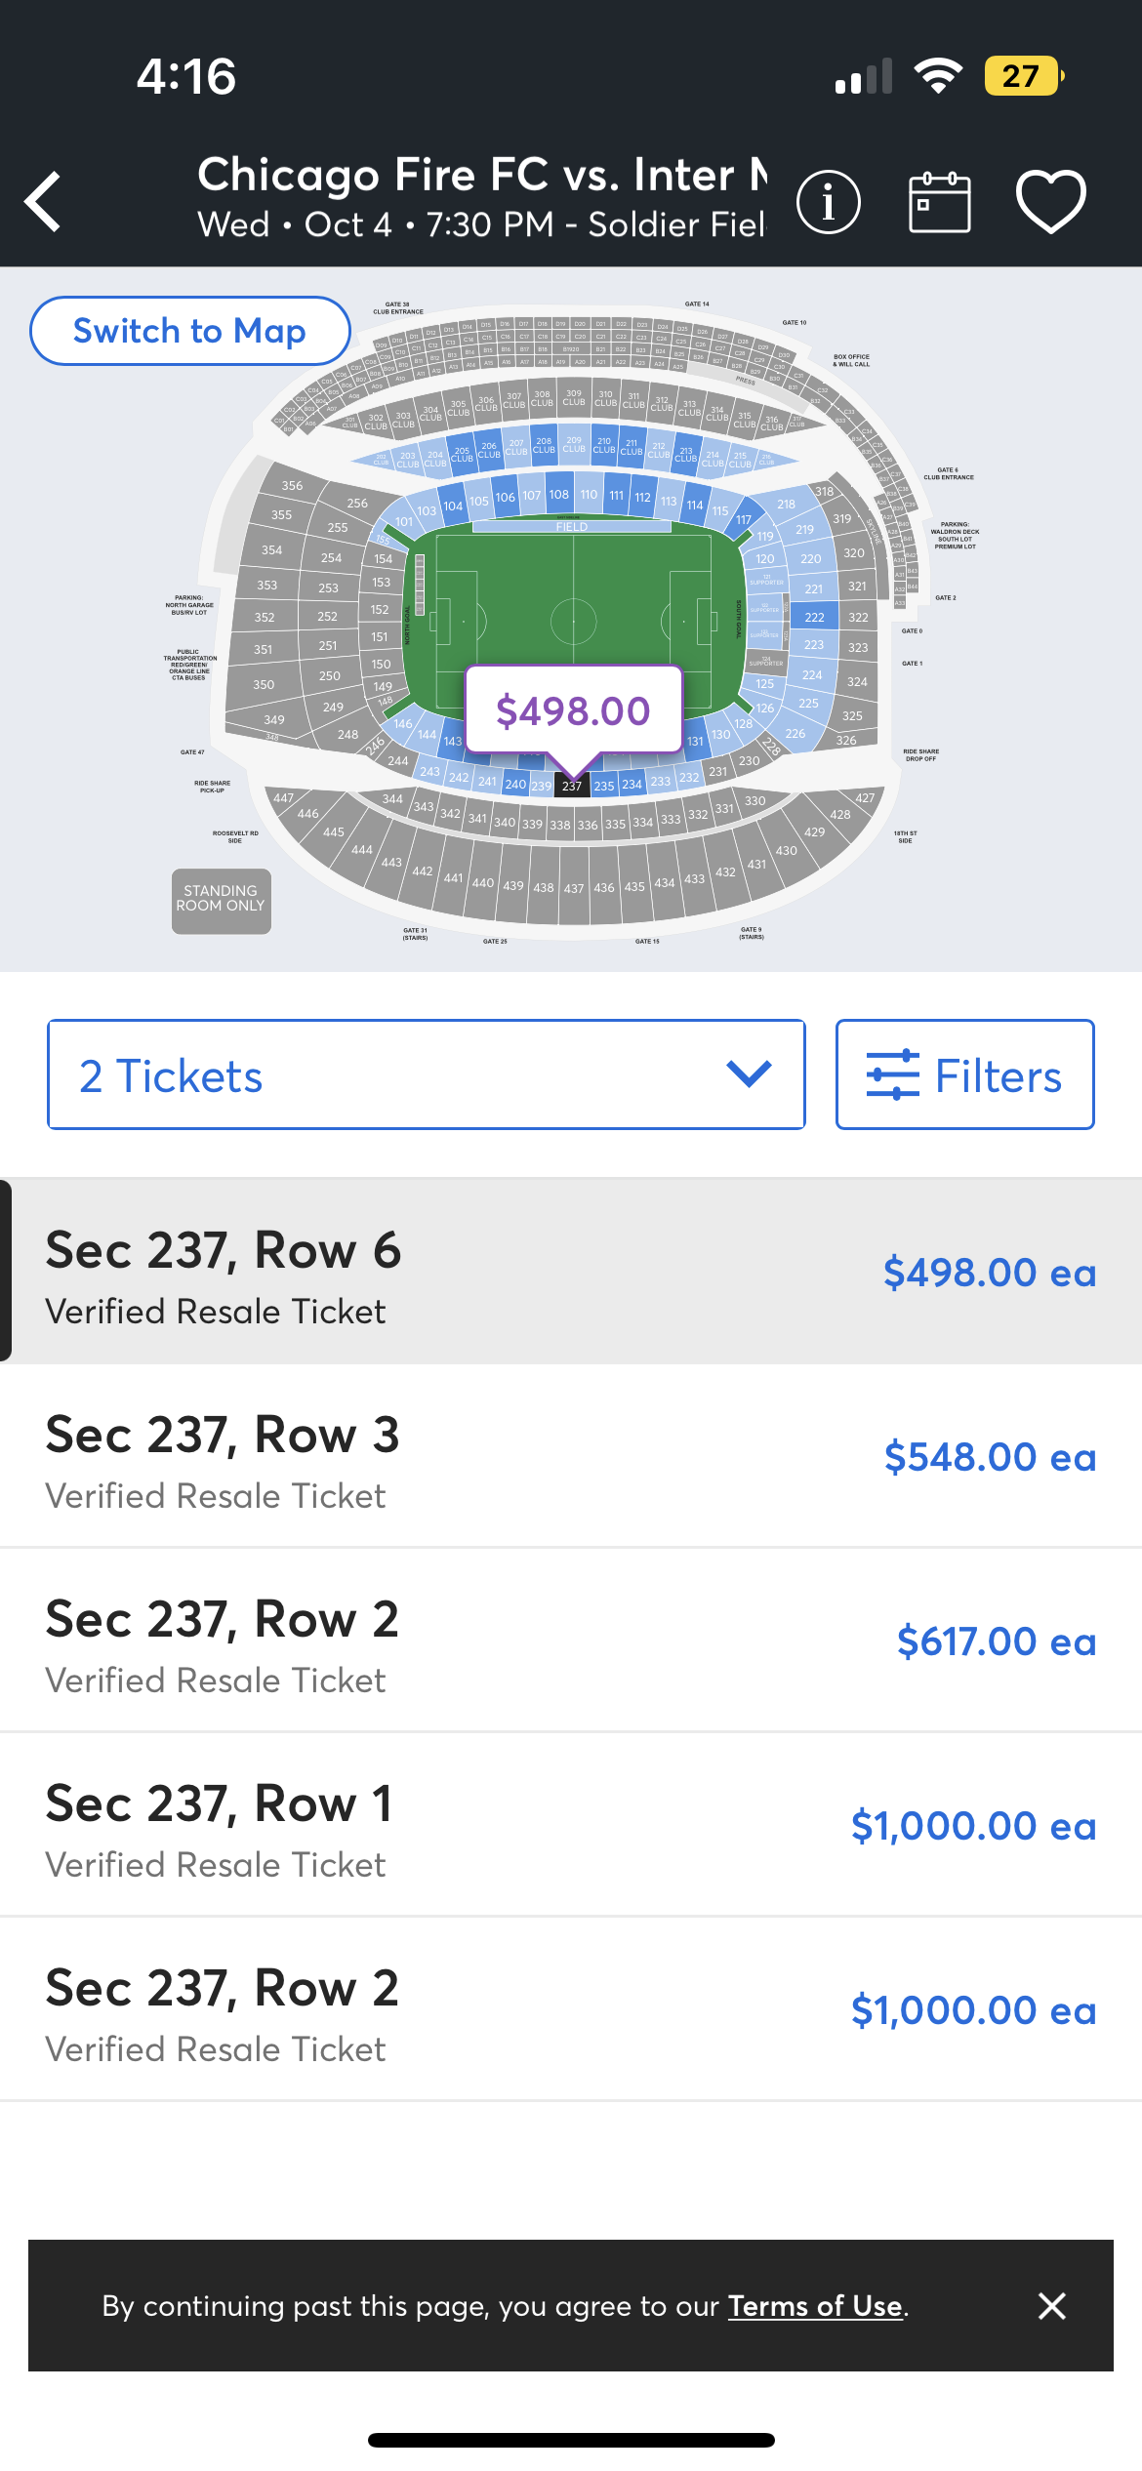Select Sec 237, Row 6 listing
The image size is (1142, 2471).
point(571,1272)
